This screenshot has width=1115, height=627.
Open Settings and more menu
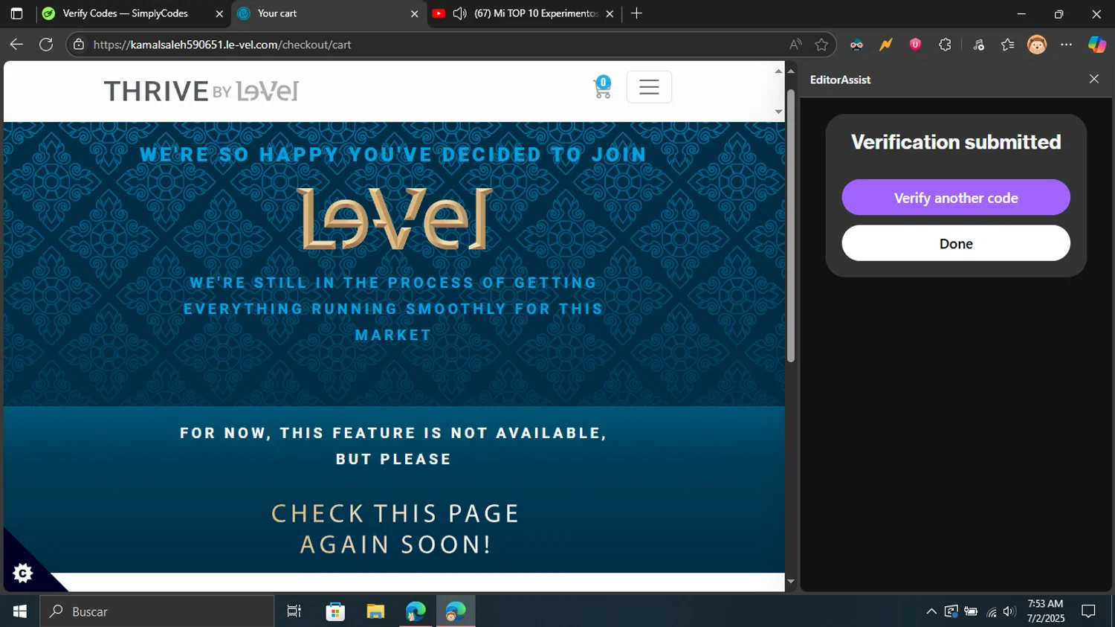tap(1066, 45)
